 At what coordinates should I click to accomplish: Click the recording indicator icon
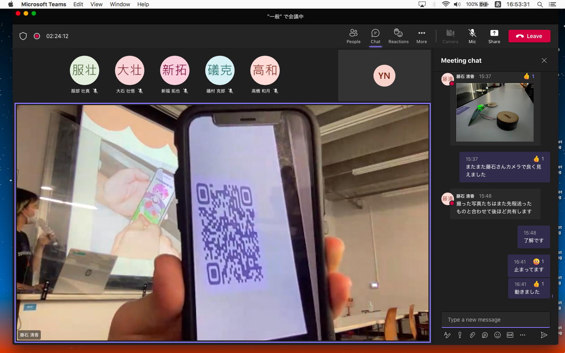(37, 36)
